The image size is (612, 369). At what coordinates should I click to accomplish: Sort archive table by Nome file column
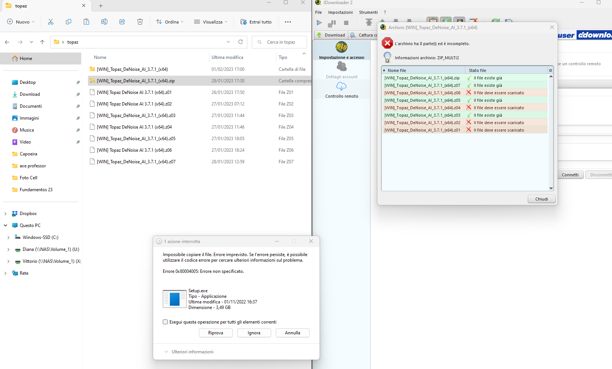[x=423, y=70]
